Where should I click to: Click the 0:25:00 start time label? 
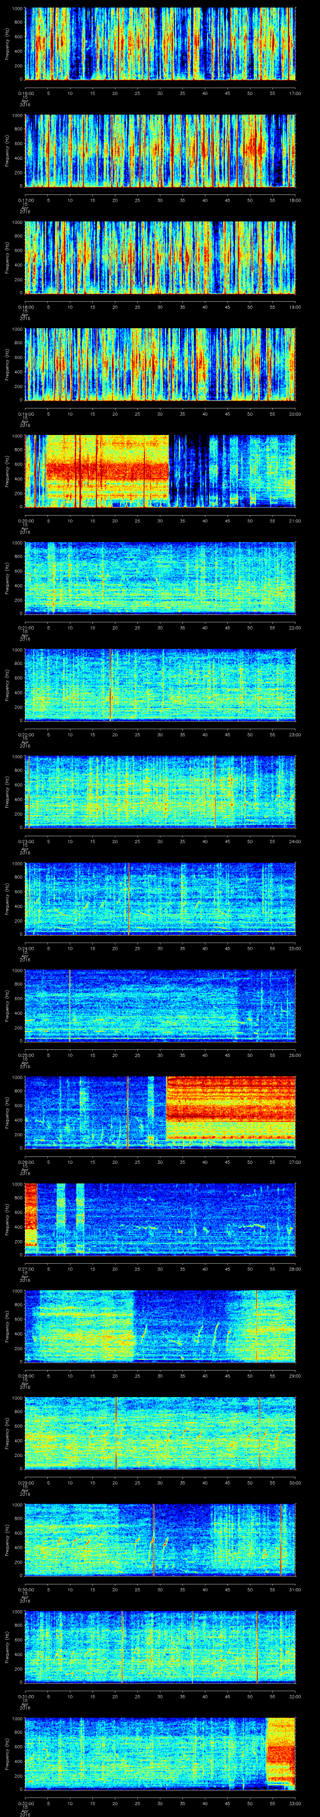coord(25,1054)
